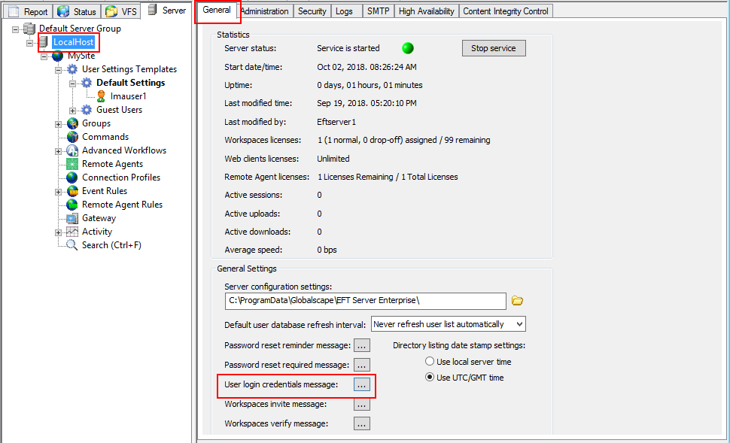Click the MySite globe icon

click(x=58, y=56)
